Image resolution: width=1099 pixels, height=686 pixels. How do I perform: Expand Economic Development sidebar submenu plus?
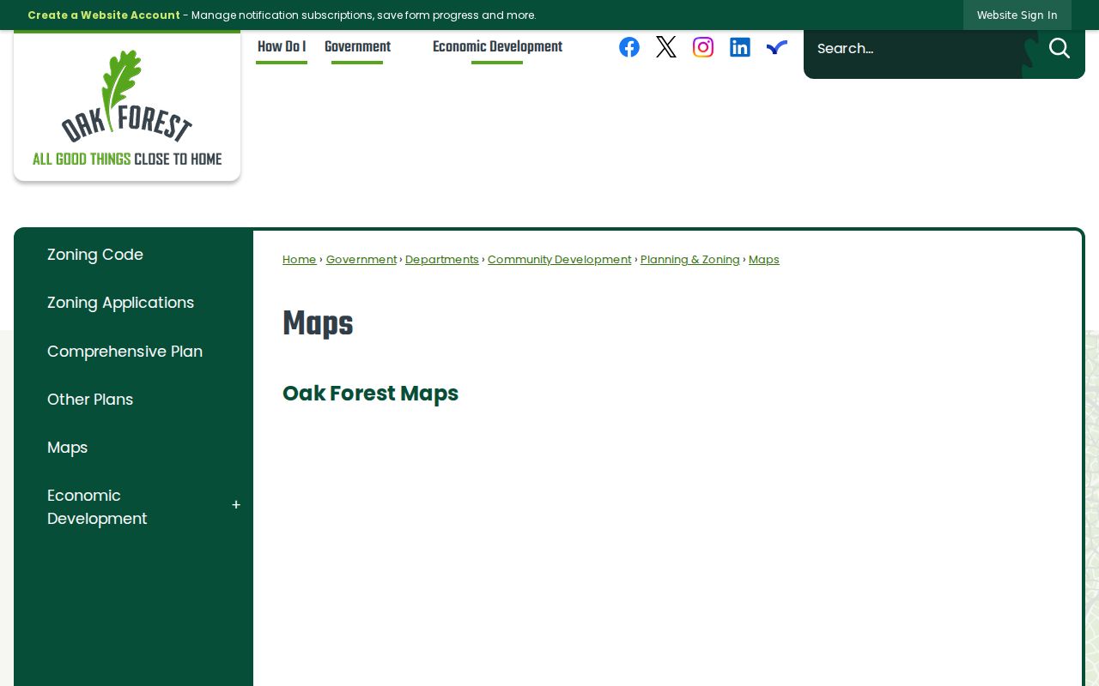click(x=236, y=505)
